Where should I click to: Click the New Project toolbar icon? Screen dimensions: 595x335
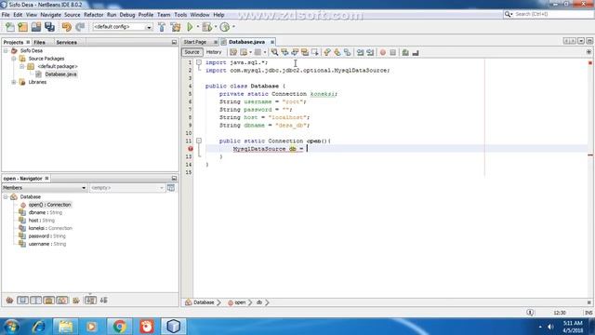point(22,27)
